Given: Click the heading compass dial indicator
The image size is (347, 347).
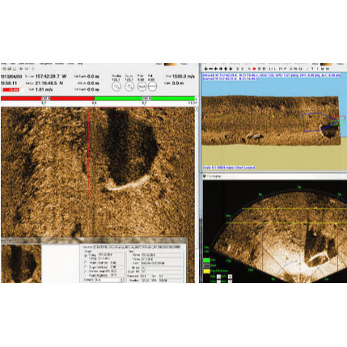Looking at the screenshot, I should pyautogui.click(x=116, y=87).
